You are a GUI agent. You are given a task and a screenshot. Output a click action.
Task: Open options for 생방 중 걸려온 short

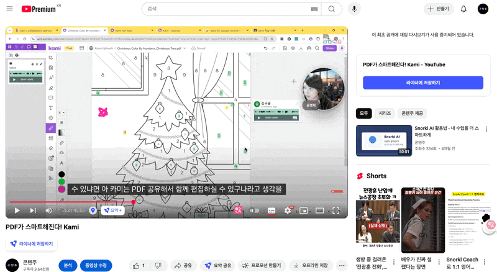(394, 262)
